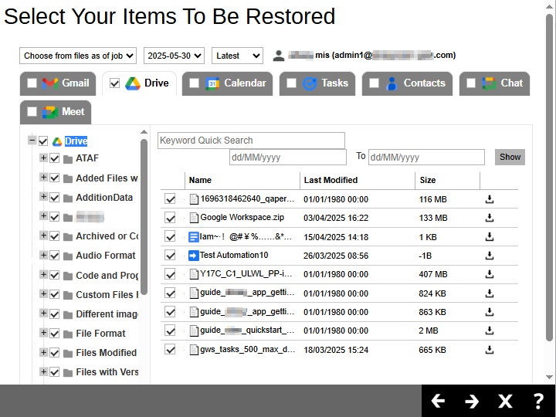Click the X cancel icon in bottom bar
This screenshot has height=417, width=556.
505,401
